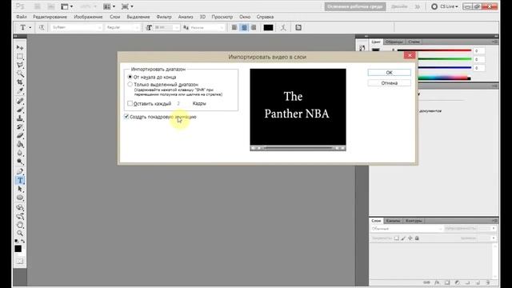Select the Dodge tool
The height and width of the screenshot is (288, 512).
tap(20, 162)
